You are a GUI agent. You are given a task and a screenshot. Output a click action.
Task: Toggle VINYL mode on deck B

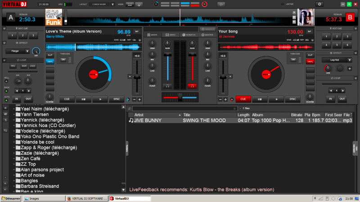(310, 61)
